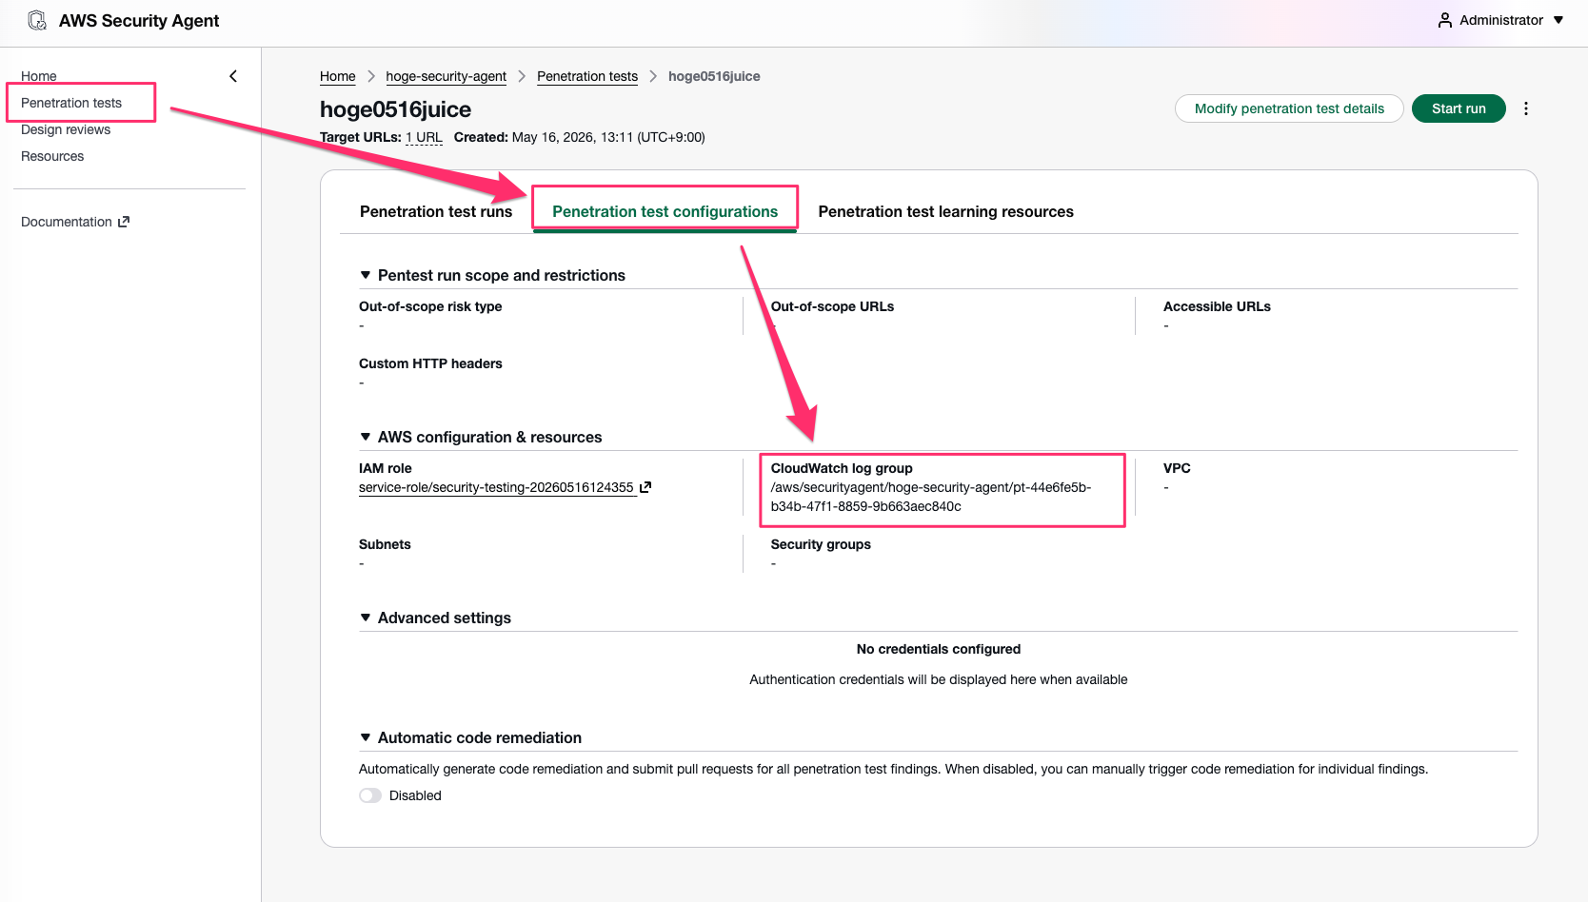This screenshot has height=902, width=1588.
Task: Open the Penetration test learning resources tab
Action: (x=946, y=211)
